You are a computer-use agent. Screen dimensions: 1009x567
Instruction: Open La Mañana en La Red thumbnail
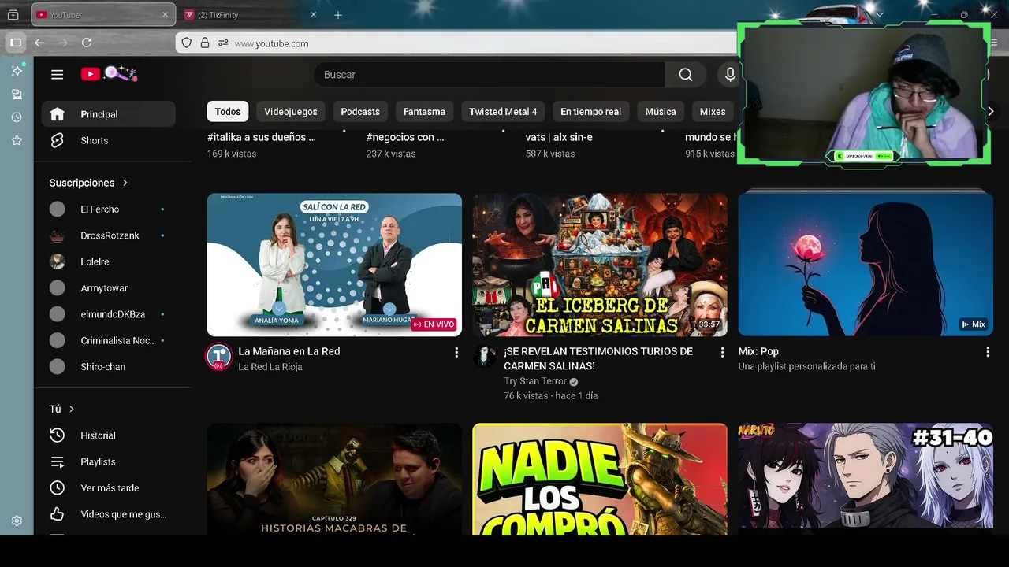pos(334,265)
